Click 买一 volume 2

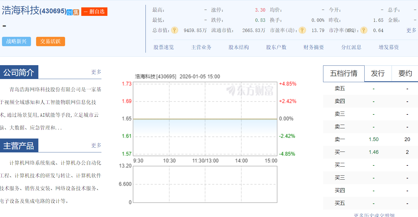pyautogui.click(x=407, y=152)
